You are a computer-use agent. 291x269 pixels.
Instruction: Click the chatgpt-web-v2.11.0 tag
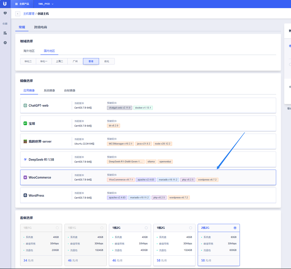(119, 108)
